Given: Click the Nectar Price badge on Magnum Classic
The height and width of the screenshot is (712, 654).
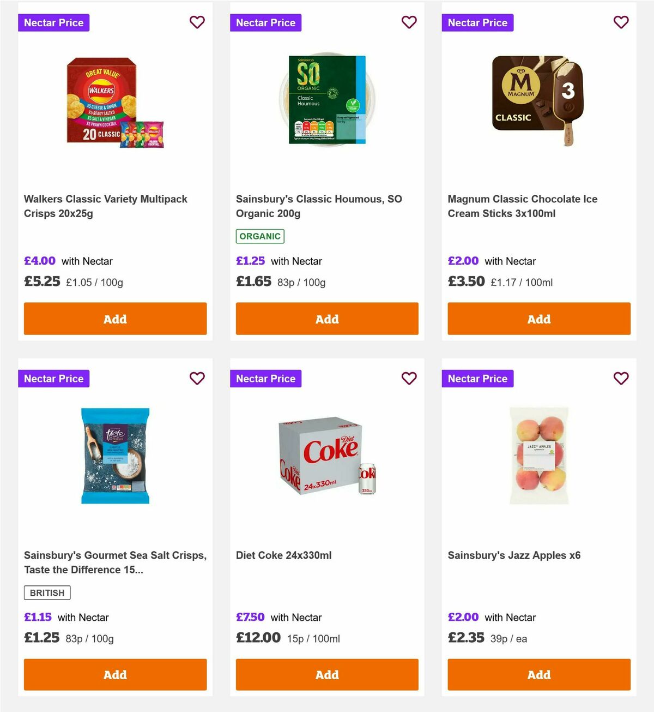Looking at the screenshot, I should (x=477, y=22).
